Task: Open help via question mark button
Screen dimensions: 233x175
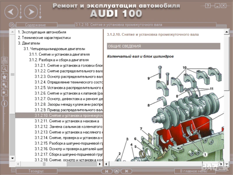Action: (208, 6)
